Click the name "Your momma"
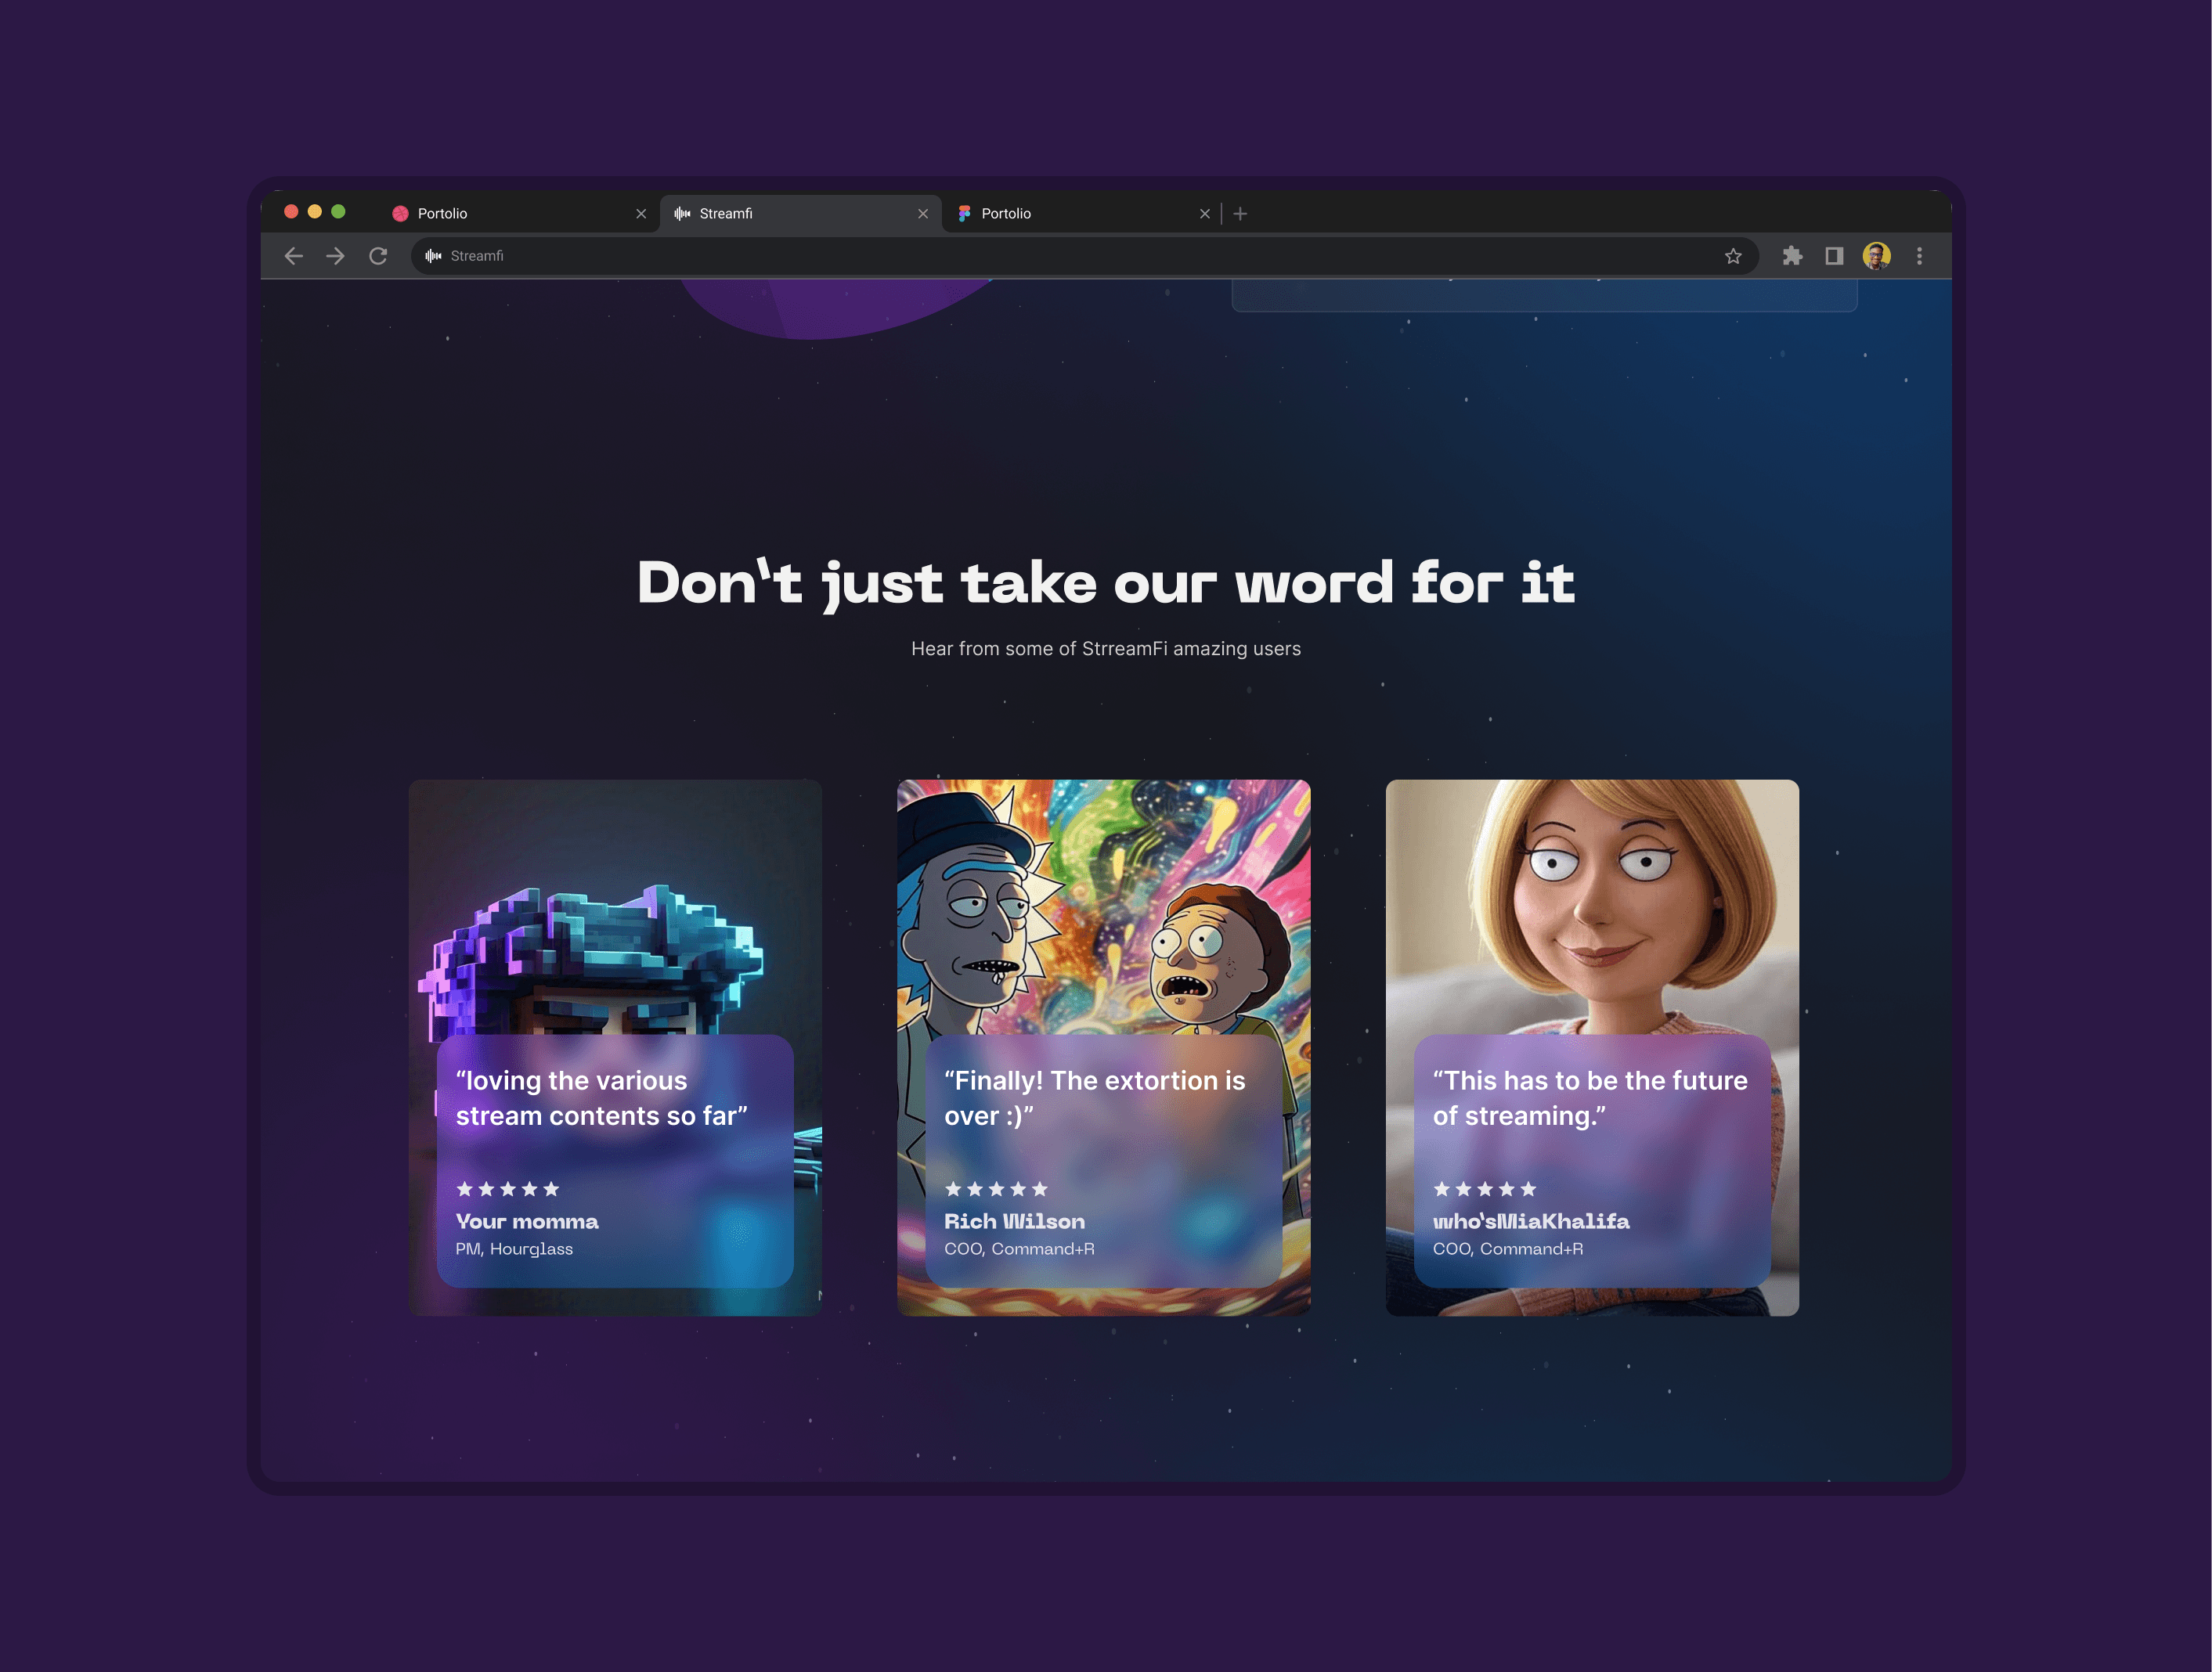The image size is (2212, 1672). pyautogui.click(x=527, y=1221)
